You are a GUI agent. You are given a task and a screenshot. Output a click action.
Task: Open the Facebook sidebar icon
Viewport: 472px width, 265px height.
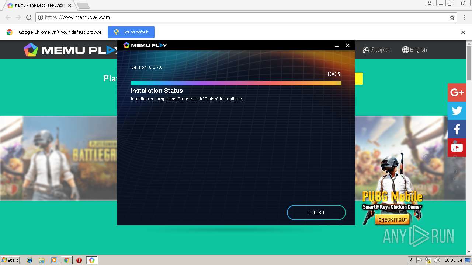[x=457, y=129]
